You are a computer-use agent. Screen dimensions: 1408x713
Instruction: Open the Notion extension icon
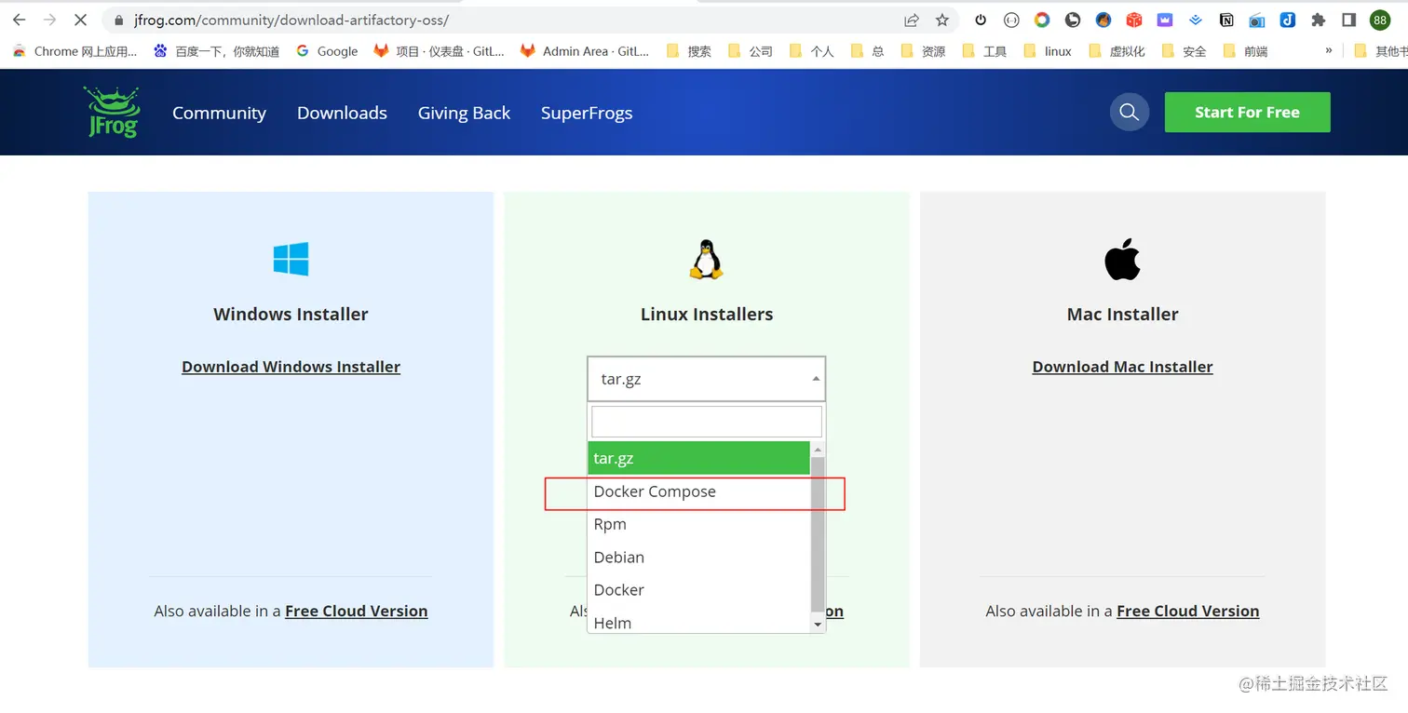1226,20
